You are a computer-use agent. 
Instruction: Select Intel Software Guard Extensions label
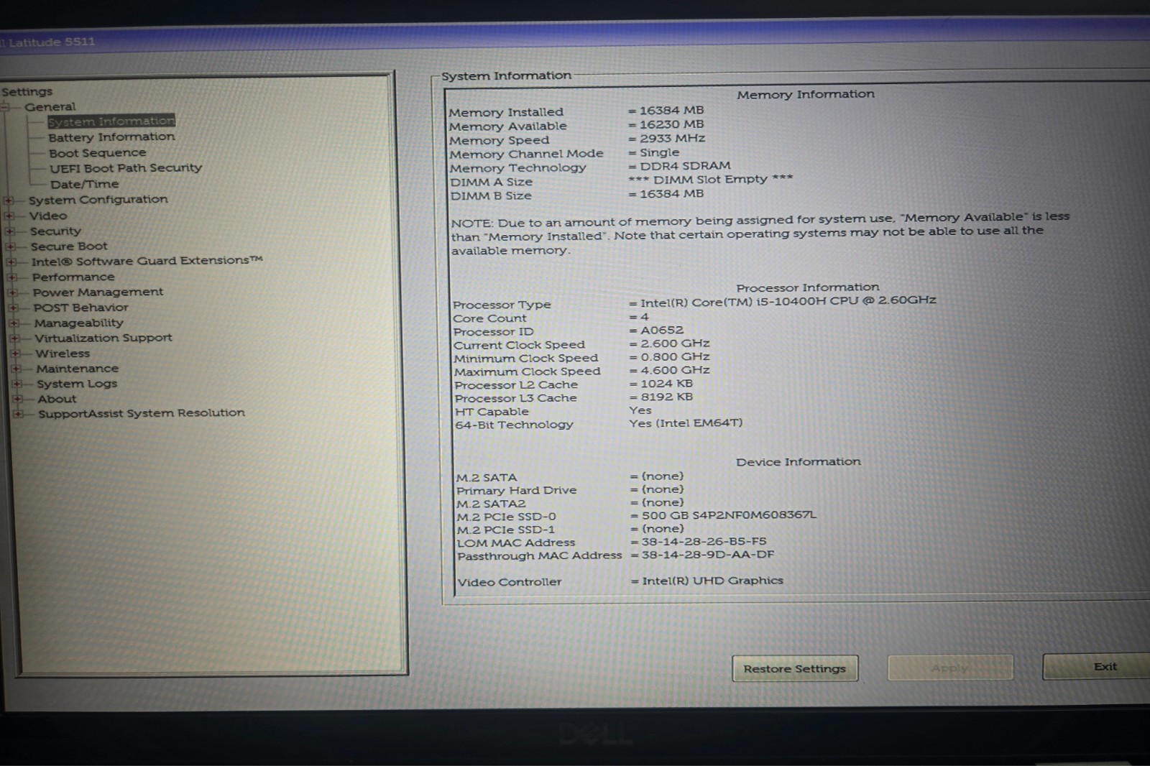click(147, 261)
